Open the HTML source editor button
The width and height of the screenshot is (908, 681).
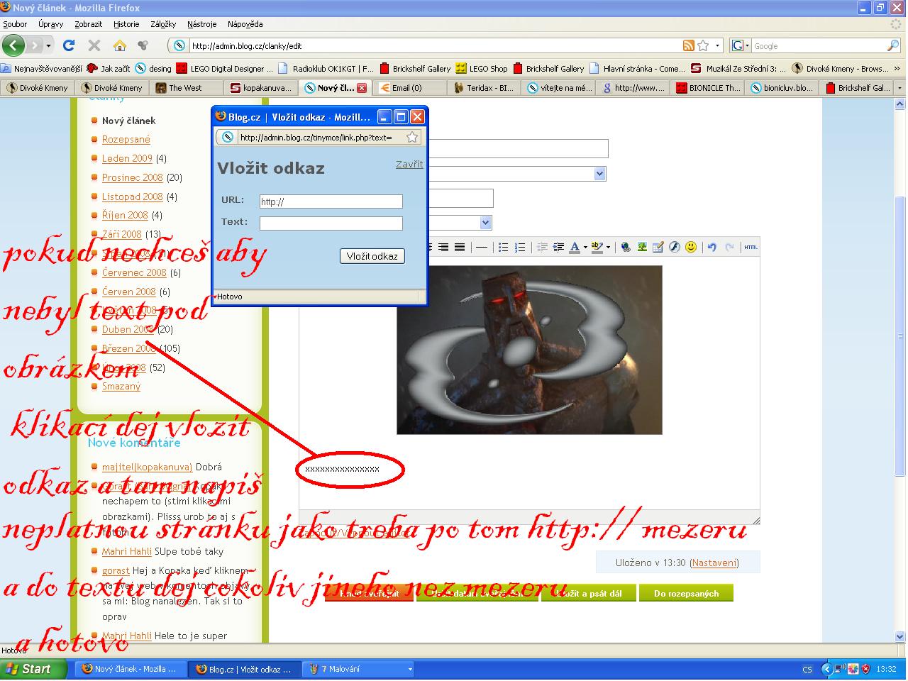(x=751, y=247)
